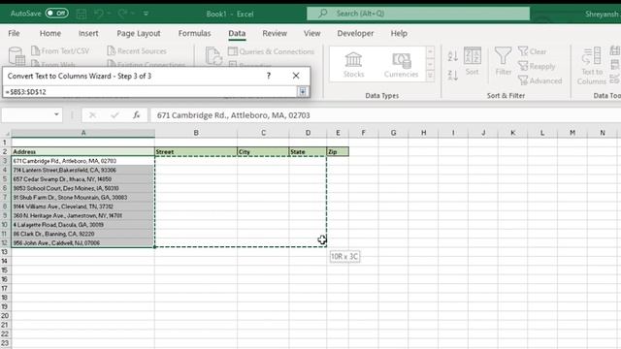Image resolution: width=621 pixels, height=349 pixels.
Task: Switch to the Developer tab
Action: tap(355, 33)
